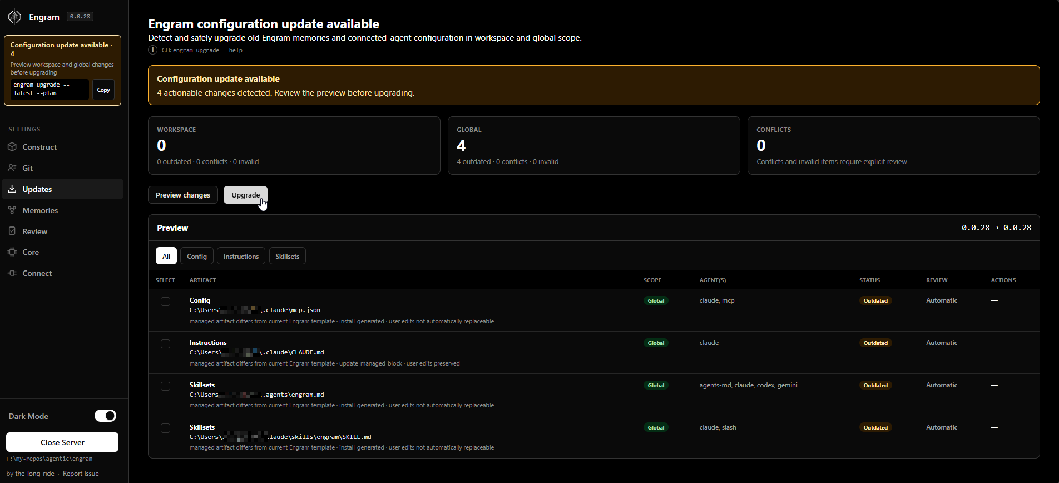The width and height of the screenshot is (1059, 483).
Task: Click the STATUS column header
Action: (869, 280)
